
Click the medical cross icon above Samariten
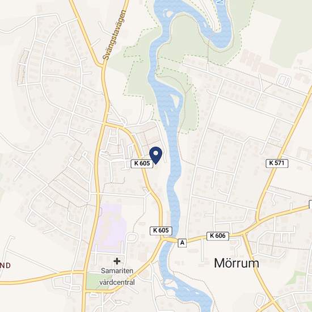point(117,261)
